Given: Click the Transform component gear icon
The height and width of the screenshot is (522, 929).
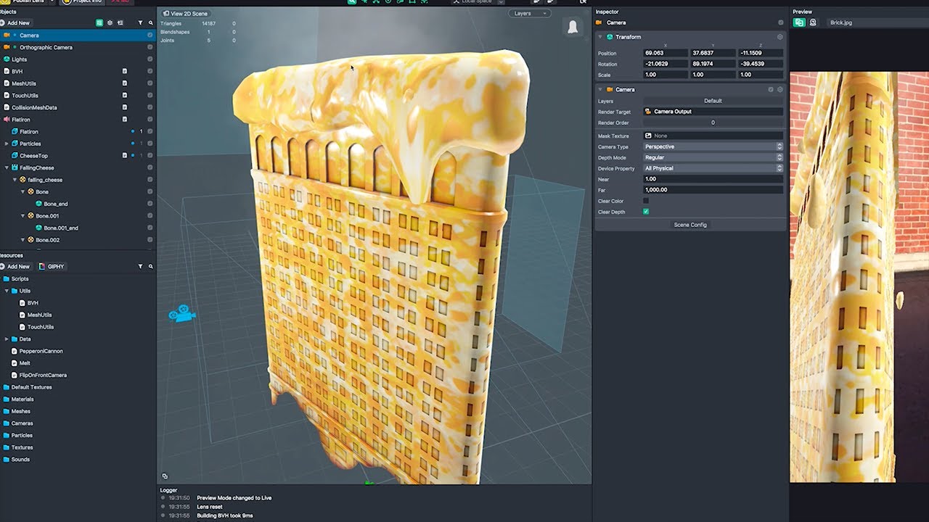Looking at the screenshot, I should [x=780, y=37].
